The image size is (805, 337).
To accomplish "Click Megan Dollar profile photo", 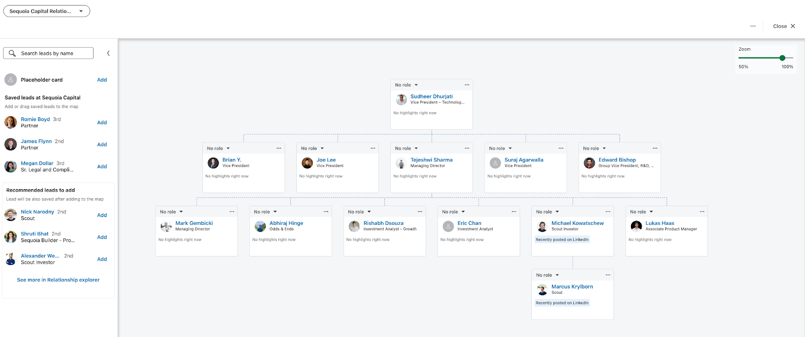I will tap(11, 166).
